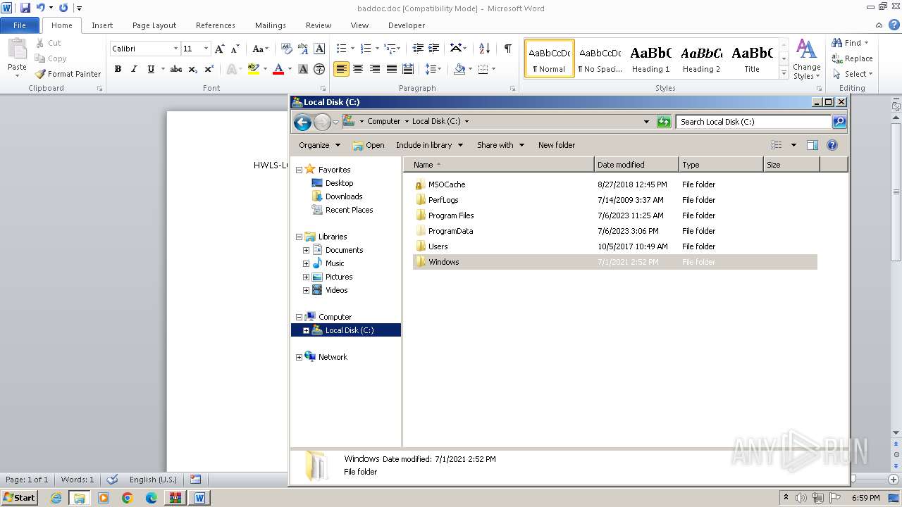Toggle Italic formatting in Word ribbon
The height and width of the screenshot is (507, 902).
point(134,69)
